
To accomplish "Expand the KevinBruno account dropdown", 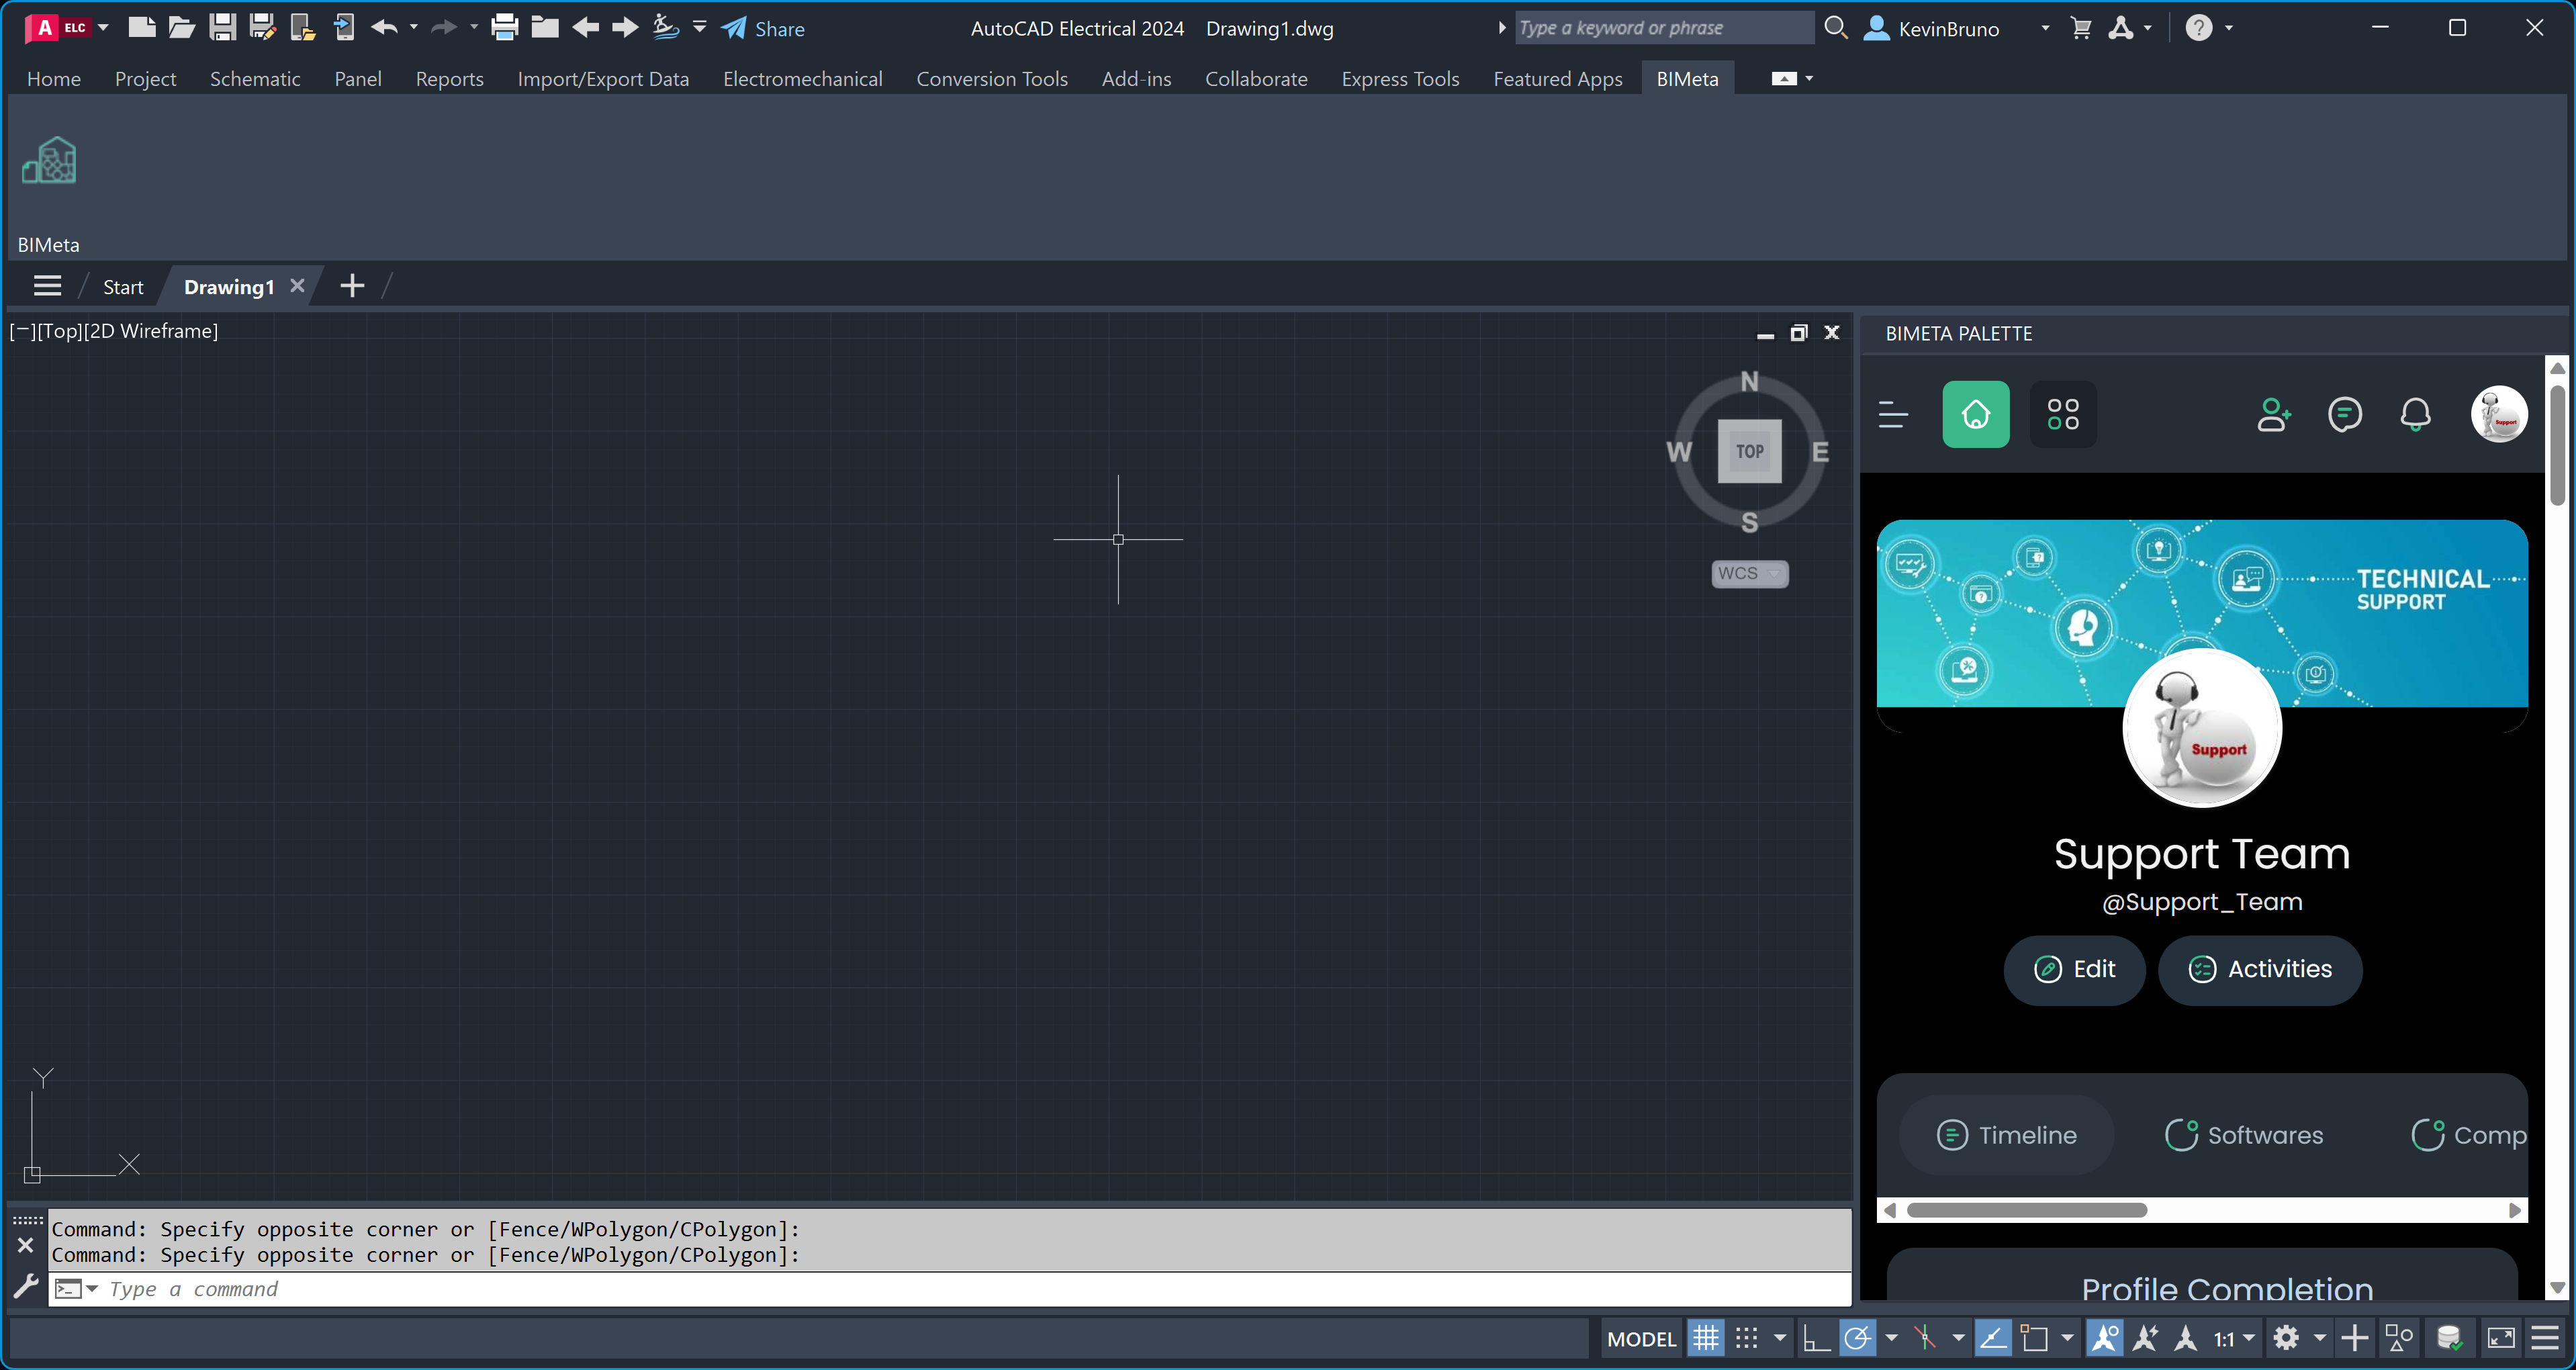I will [x=2046, y=28].
